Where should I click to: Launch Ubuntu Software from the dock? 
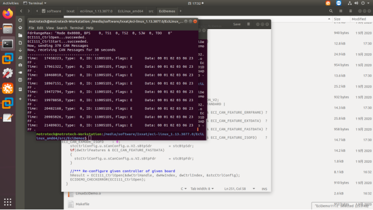click(x=8, y=88)
